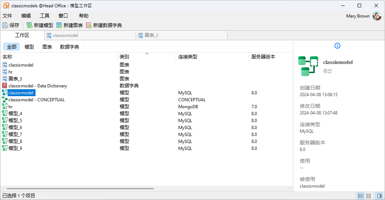Image resolution: width=385 pixels, height=200 pixels.
Task: Click the 修改日期 value 2024-04-08 13:07:48
Action: [x=318, y=113]
